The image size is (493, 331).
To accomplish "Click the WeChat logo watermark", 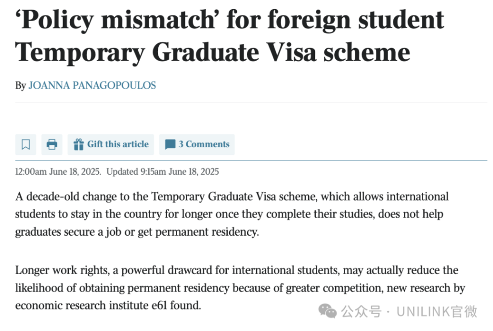I will click(327, 311).
